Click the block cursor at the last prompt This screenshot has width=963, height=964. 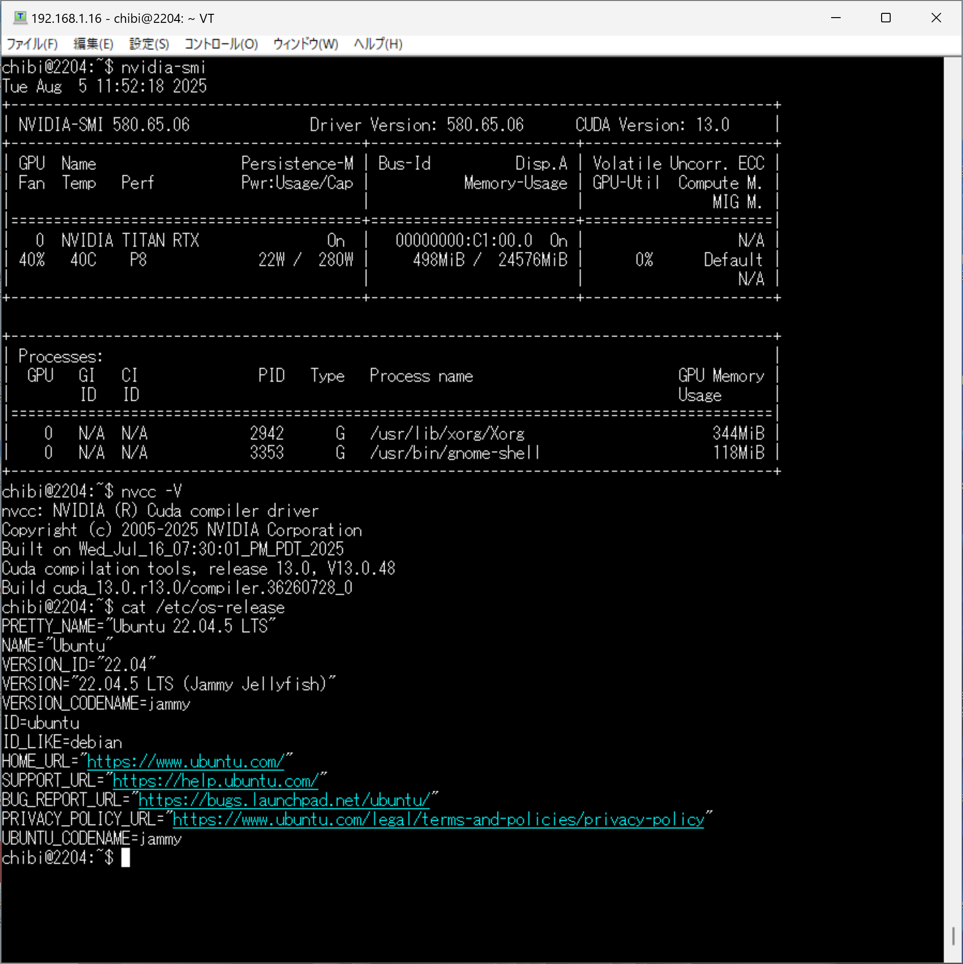tap(125, 858)
